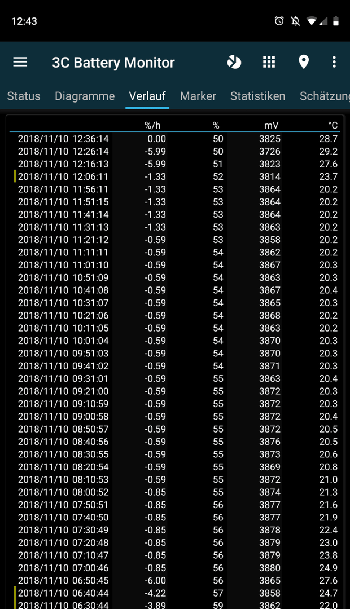The image size is (350, 609).
Task: Open the Statistiken tab
Action: point(258,96)
